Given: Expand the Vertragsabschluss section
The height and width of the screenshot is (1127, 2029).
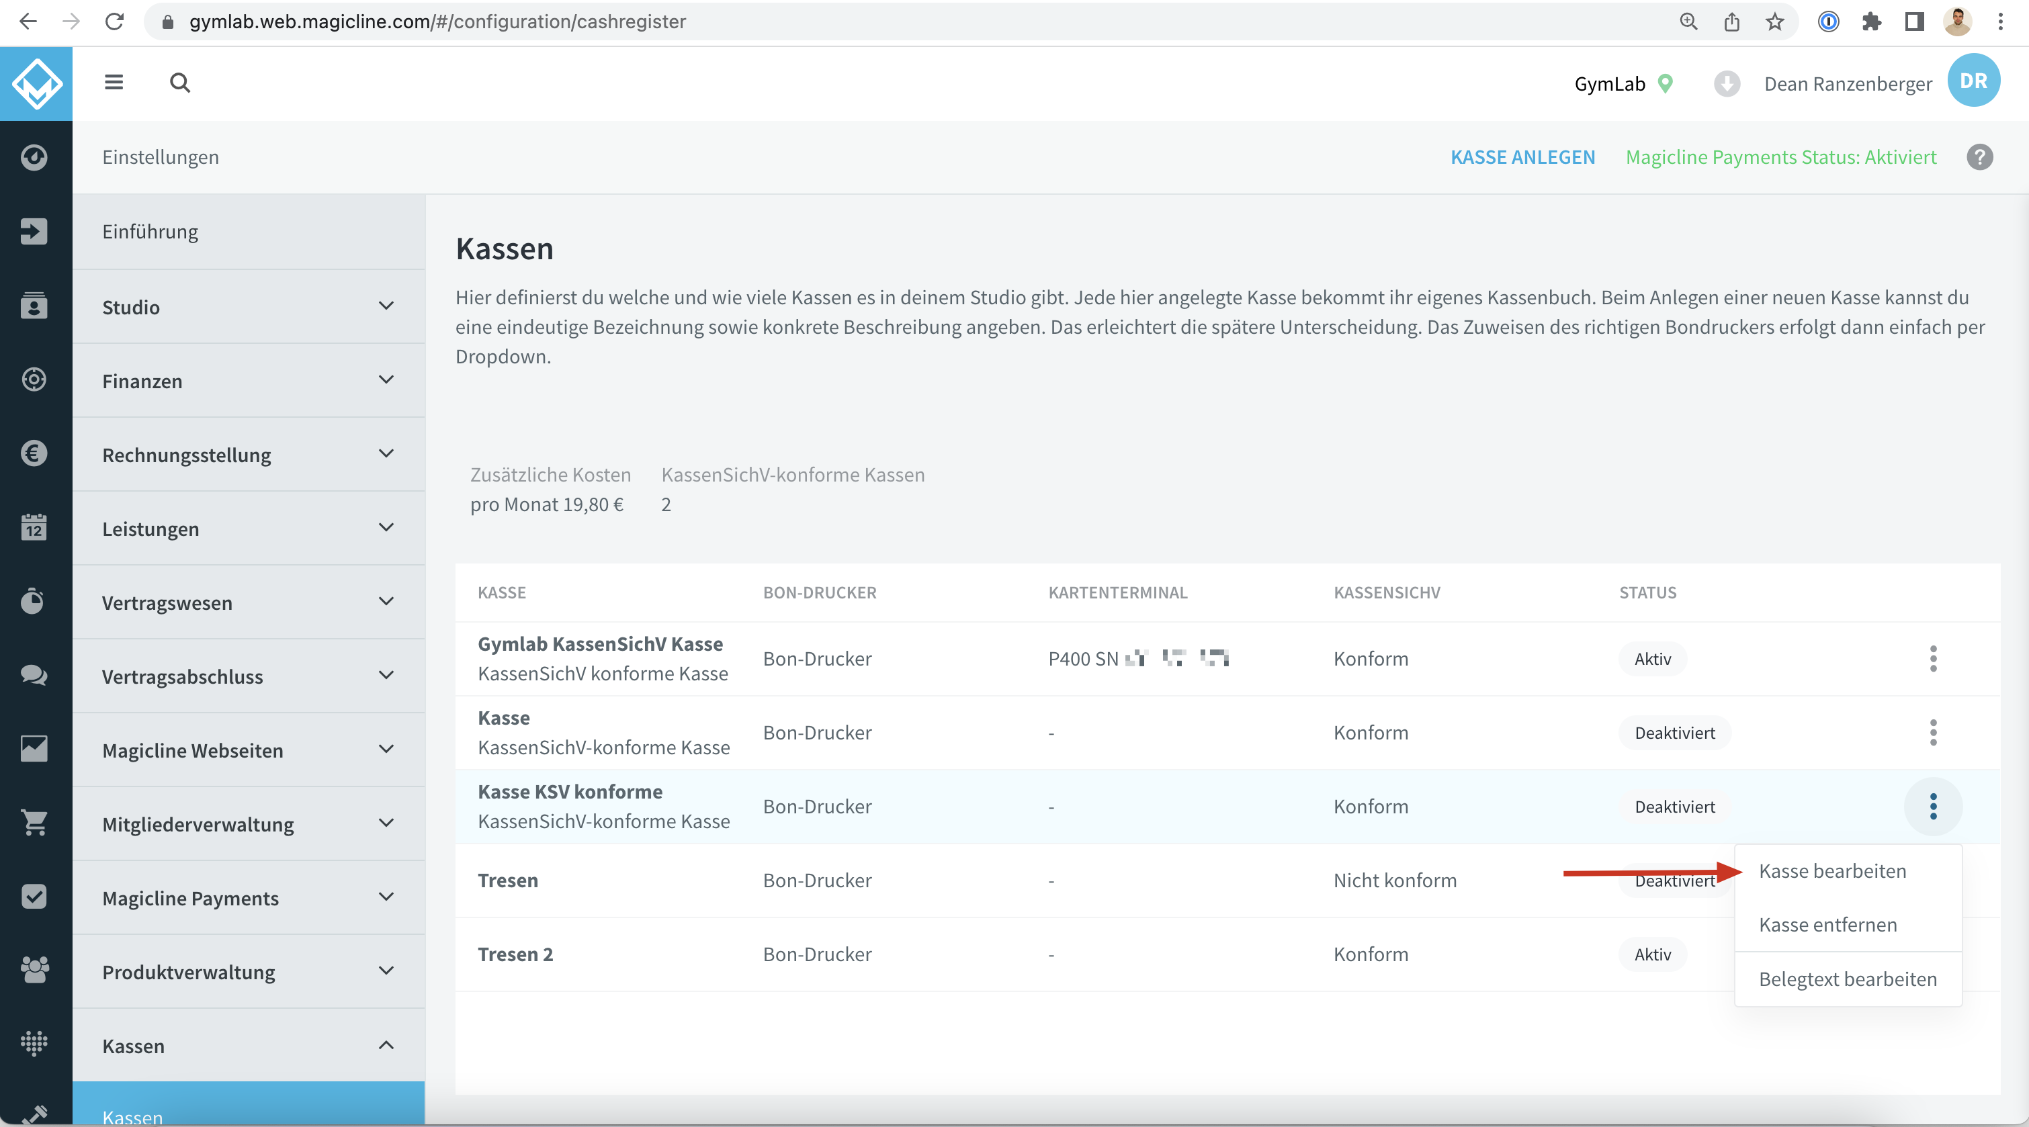Looking at the screenshot, I should point(249,676).
